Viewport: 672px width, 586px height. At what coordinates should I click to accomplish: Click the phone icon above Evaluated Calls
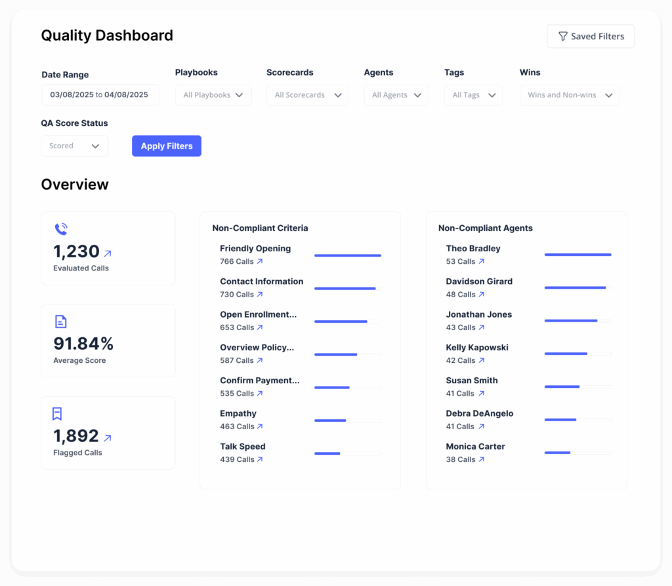61,229
